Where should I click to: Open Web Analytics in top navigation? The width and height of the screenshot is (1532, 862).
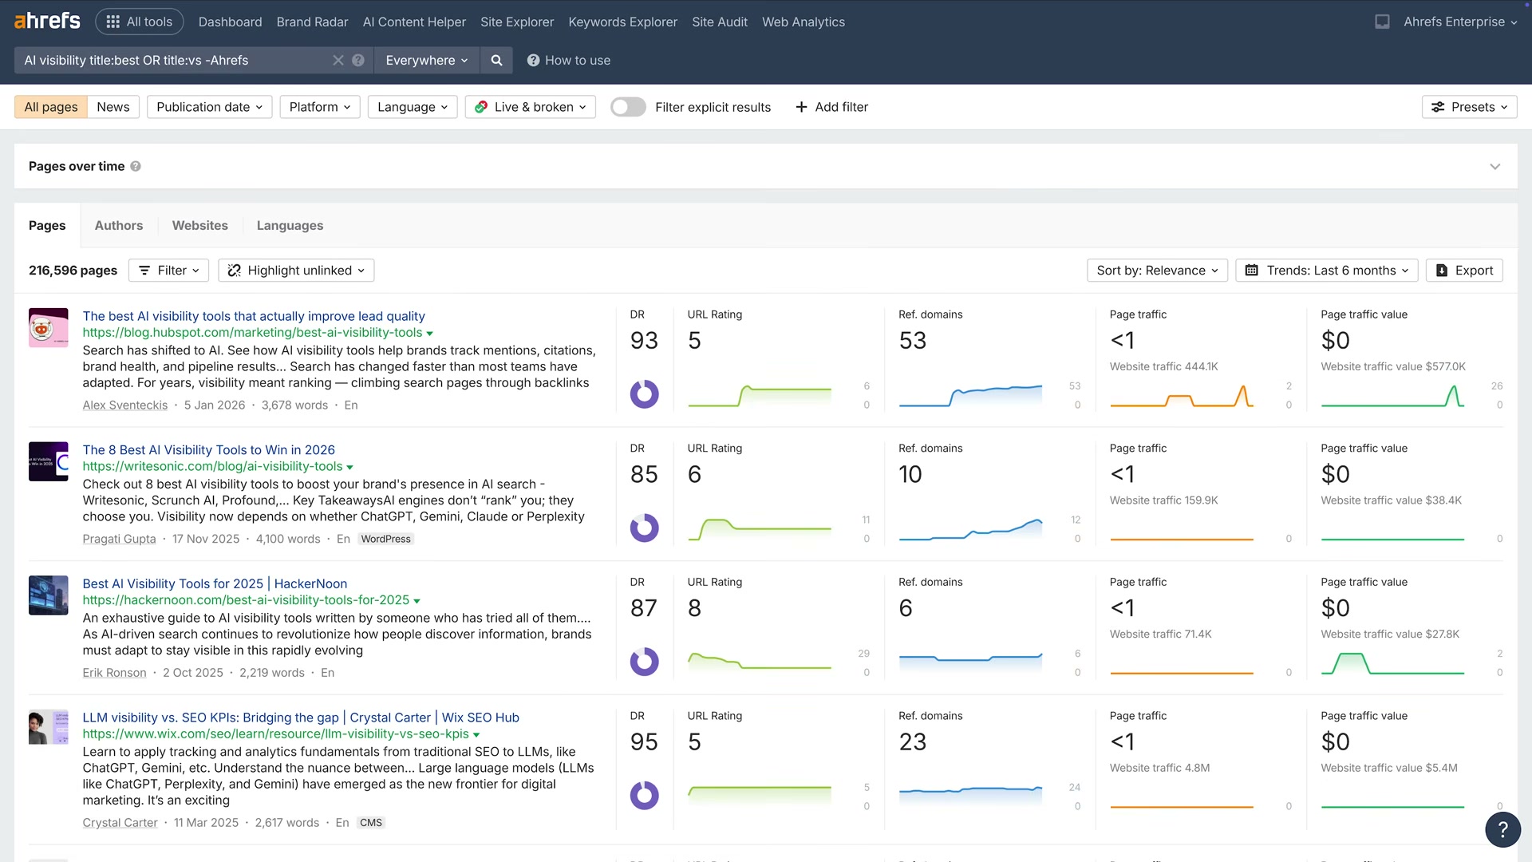point(804,22)
